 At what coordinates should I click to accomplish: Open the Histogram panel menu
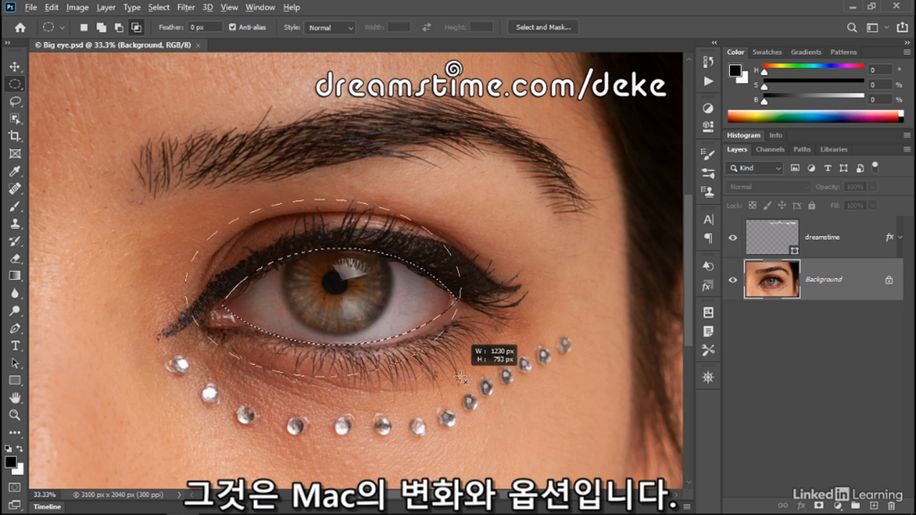[907, 135]
